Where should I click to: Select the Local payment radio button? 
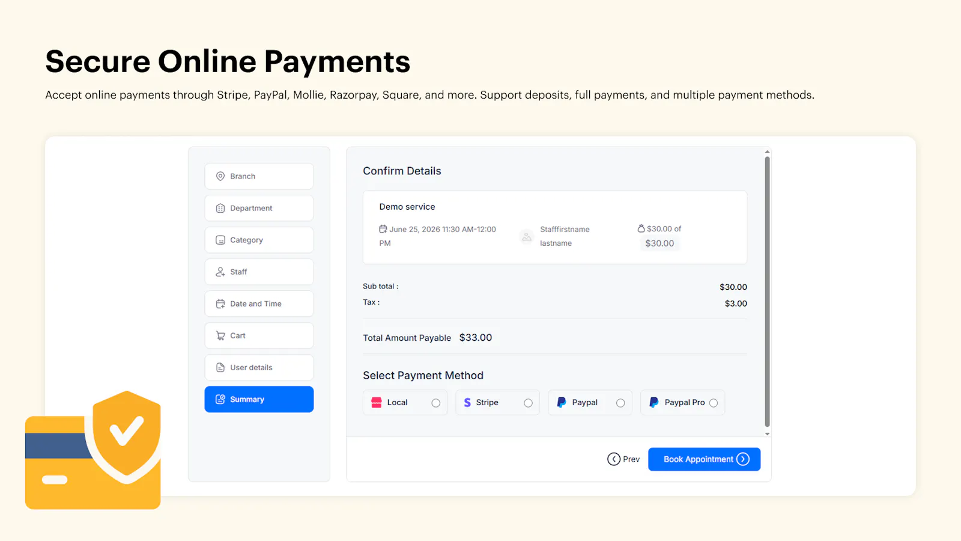tap(436, 403)
